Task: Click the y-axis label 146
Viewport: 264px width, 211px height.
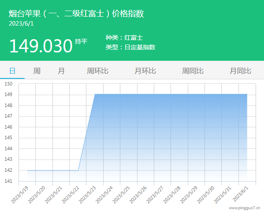Action: [x=8, y=127]
